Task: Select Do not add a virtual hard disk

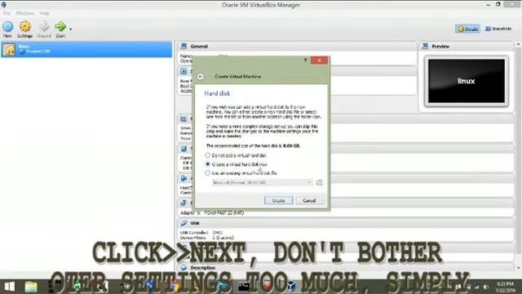Action: point(236,155)
